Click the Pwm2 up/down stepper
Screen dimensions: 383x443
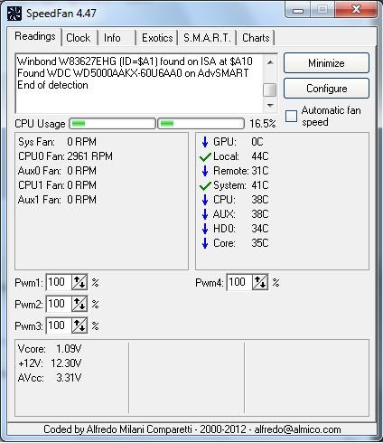click(79, 304)
